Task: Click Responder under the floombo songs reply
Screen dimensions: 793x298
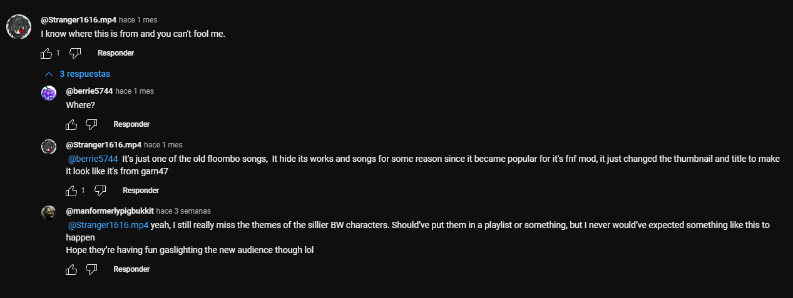Action: [141, 190]
